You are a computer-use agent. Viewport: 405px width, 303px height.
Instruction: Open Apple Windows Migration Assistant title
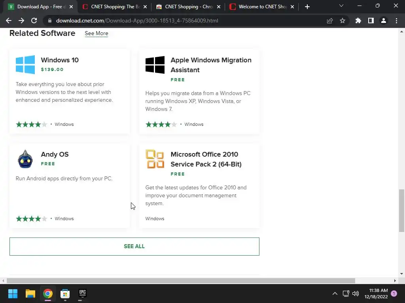point(211,65)
